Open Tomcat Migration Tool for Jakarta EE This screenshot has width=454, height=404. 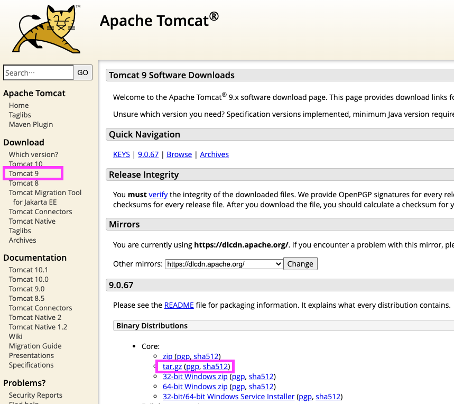45,198
